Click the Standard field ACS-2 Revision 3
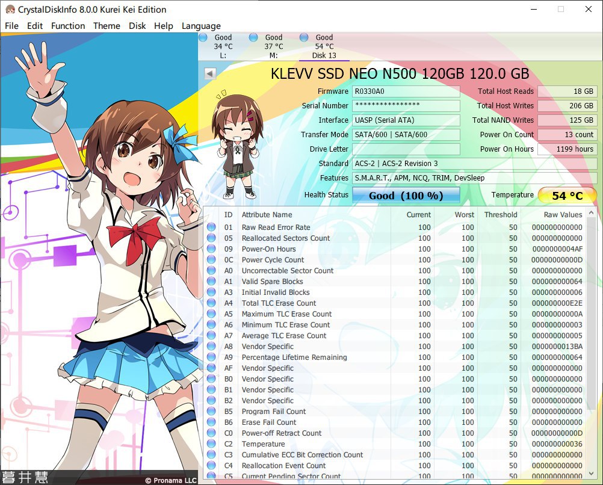The image size is (603, 485). click(x=475, y=164)
